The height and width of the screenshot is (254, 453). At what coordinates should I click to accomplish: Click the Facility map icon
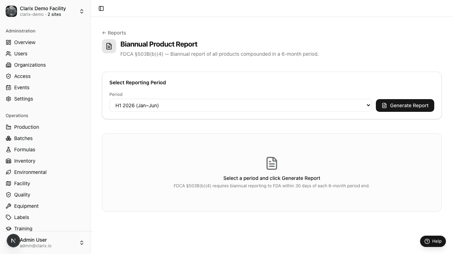click(8, 183)
